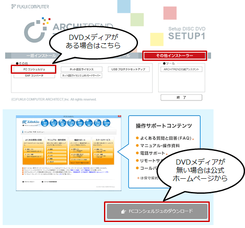Viewport: 245px width, 228px height.
Task: Click the FCコンシェルジュ logo in the screenshot
Action: (x=31, y=122)
